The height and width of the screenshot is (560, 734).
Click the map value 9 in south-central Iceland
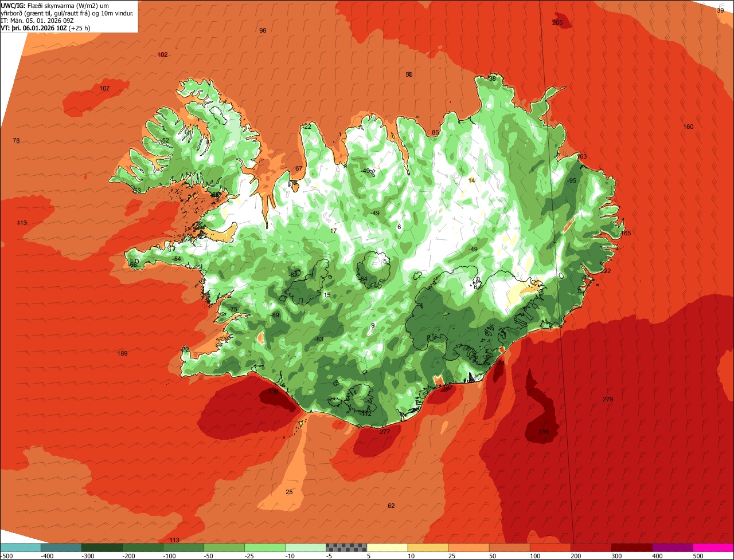[373, 325]
